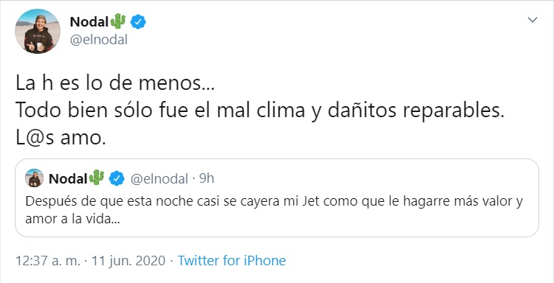554x283 pixels.
Task: Click the cactus emoji in quoted tweet
Action: point(97,178)
